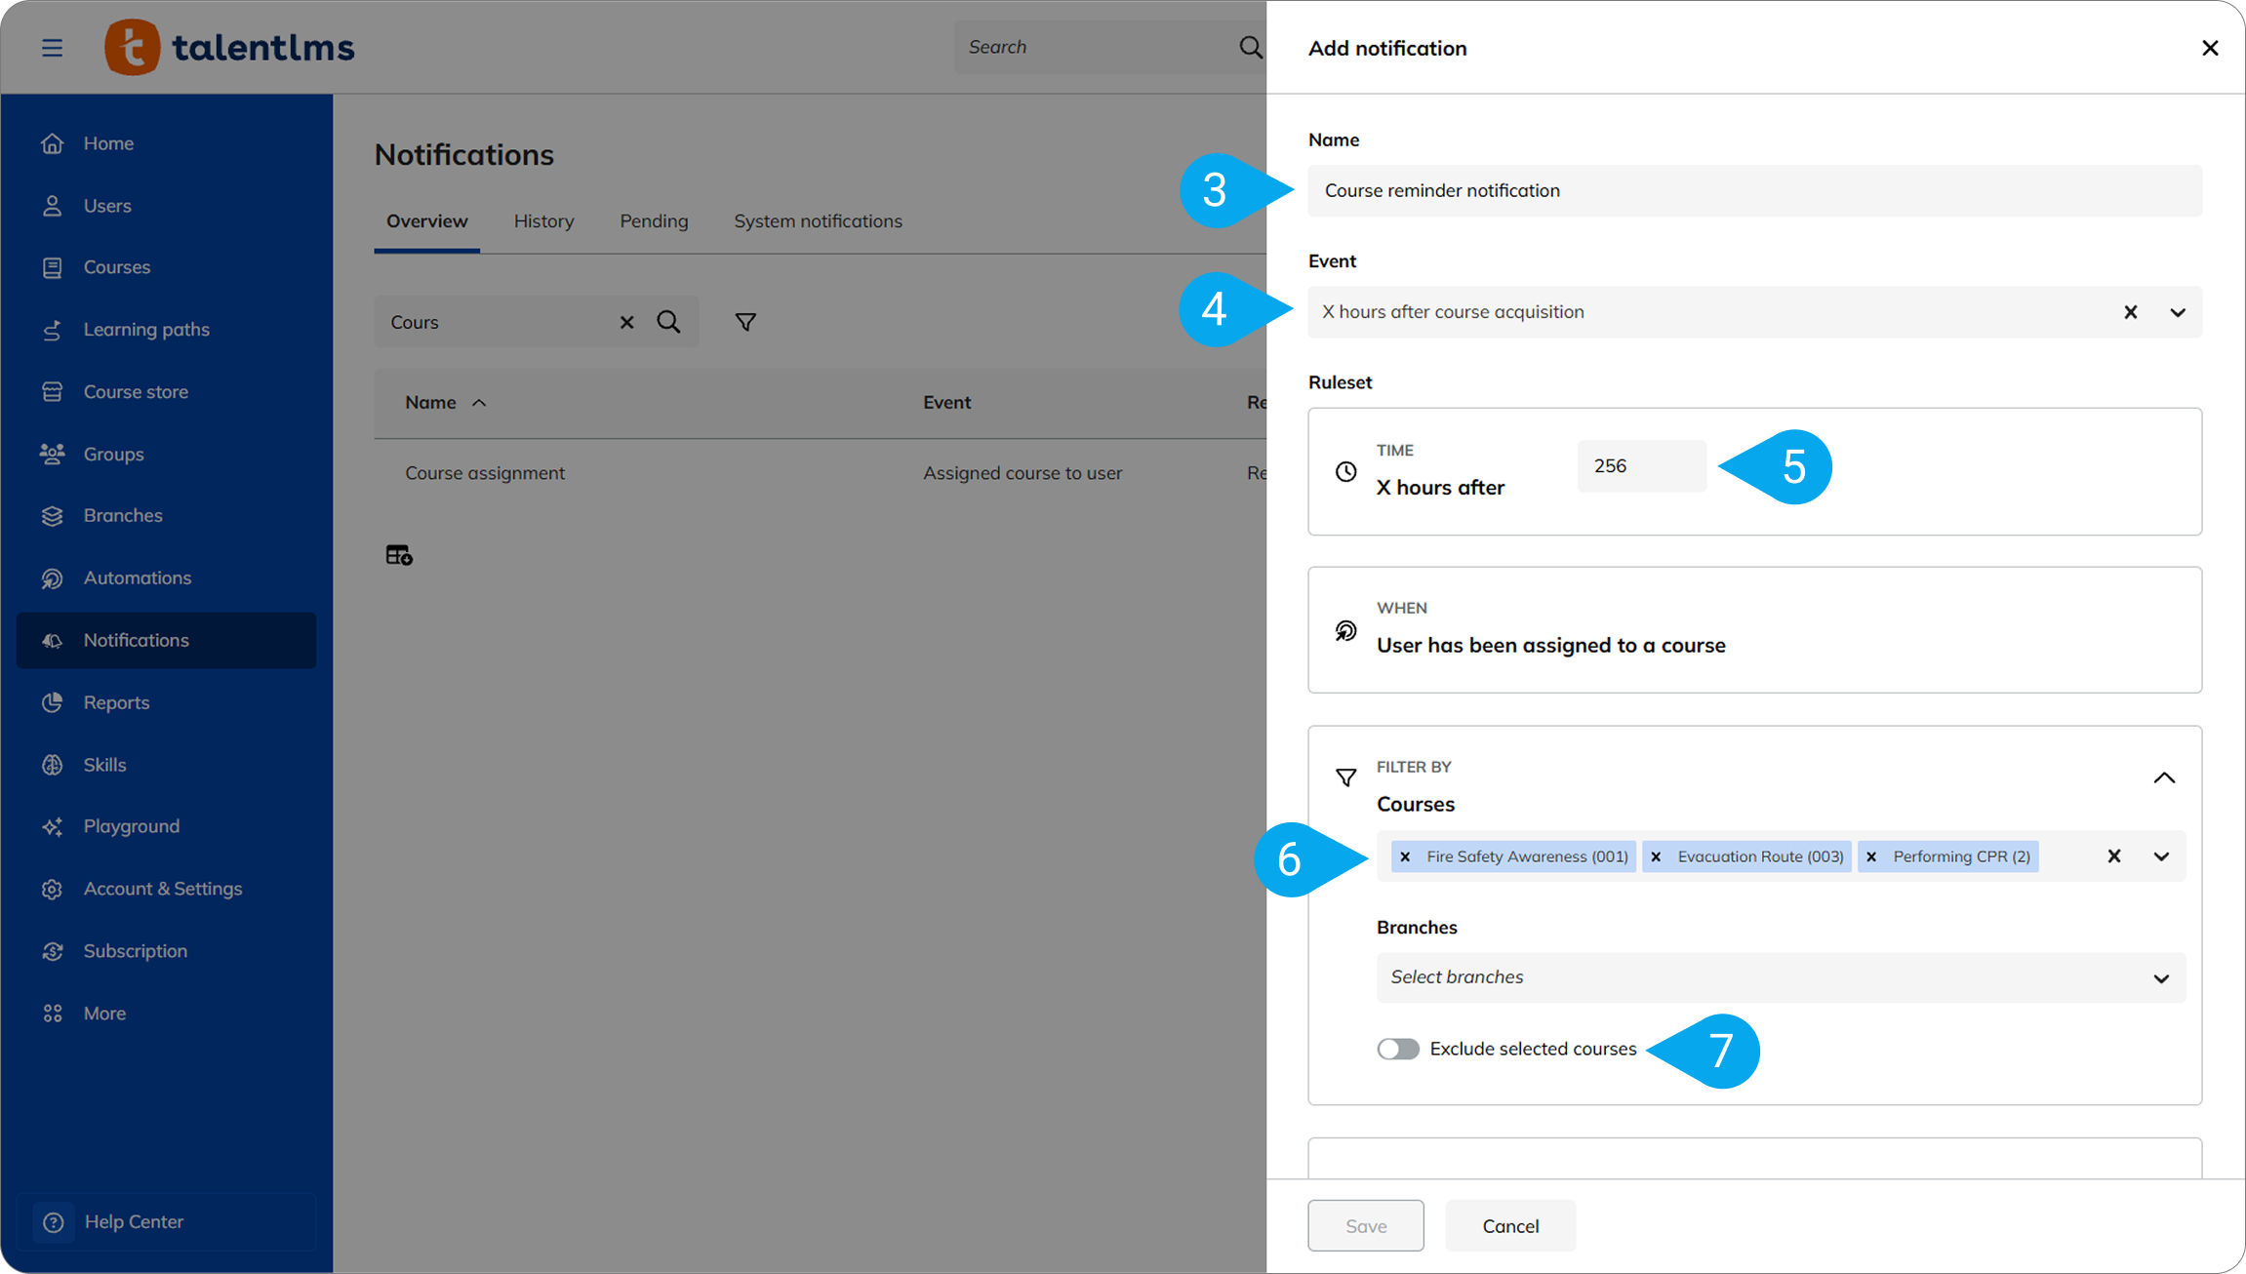This screenshot has height=1274, width=2246.
Task: Collapse the Filter by section
Action: click(2164, 777)
